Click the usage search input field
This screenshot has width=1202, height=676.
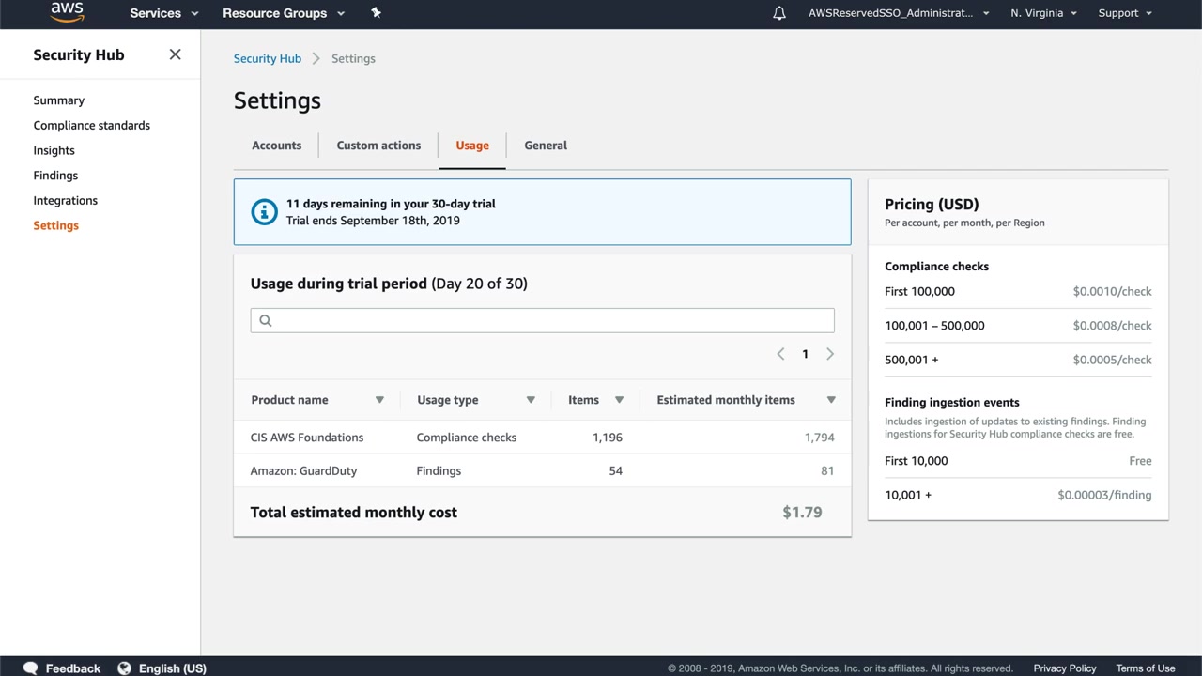542,320
